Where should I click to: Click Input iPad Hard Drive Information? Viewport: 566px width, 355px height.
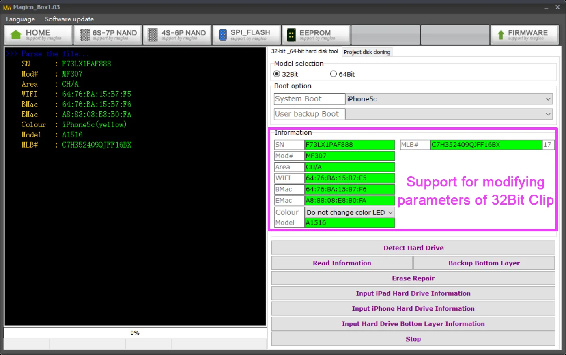coord(413,293)
